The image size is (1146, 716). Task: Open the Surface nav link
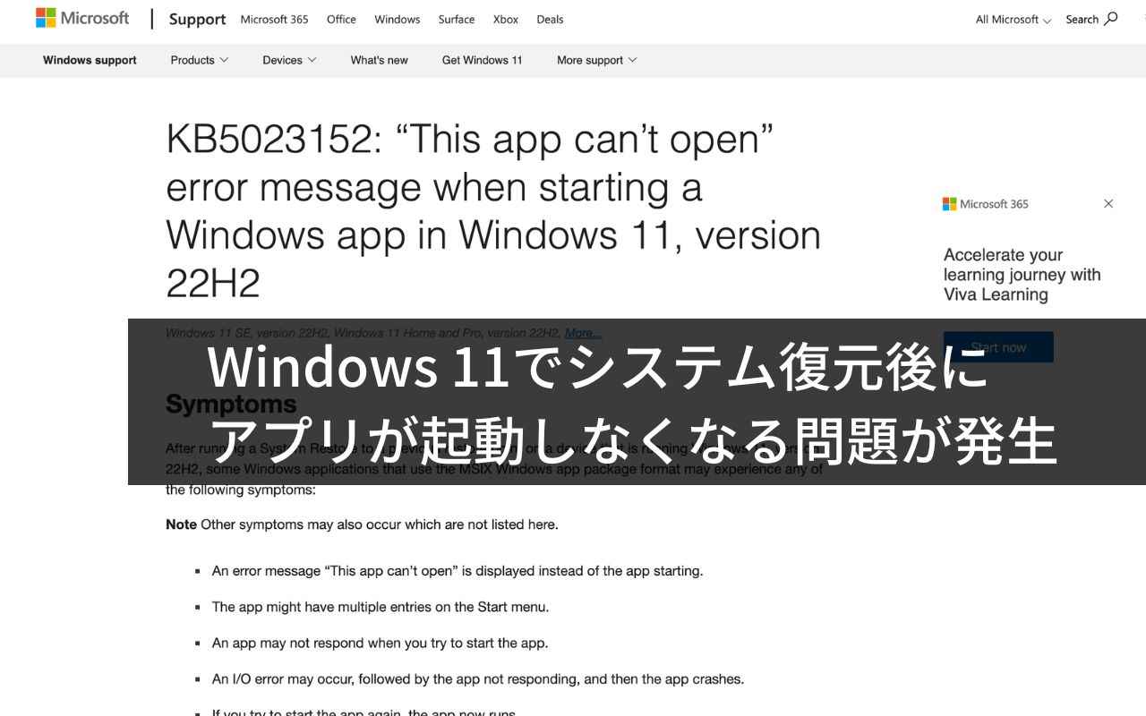(457, 20)
